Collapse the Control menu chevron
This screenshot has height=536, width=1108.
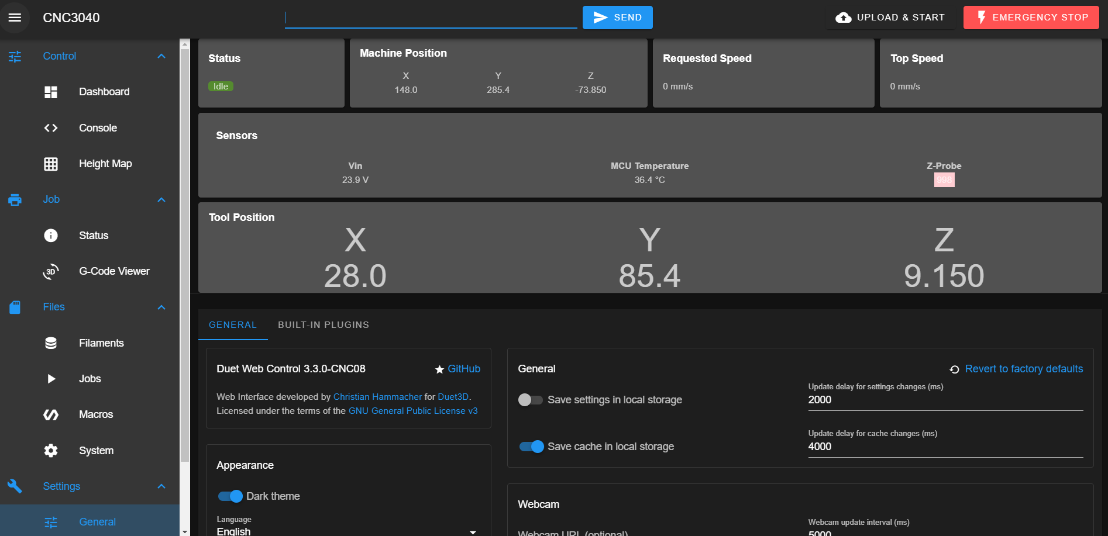161,57
